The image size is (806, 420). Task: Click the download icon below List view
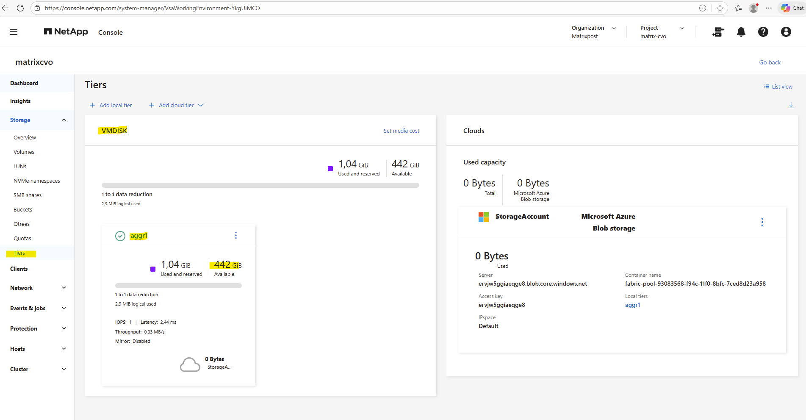(x=791, y=105)
